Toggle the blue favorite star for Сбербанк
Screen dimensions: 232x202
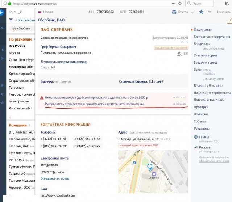[201, 12]
